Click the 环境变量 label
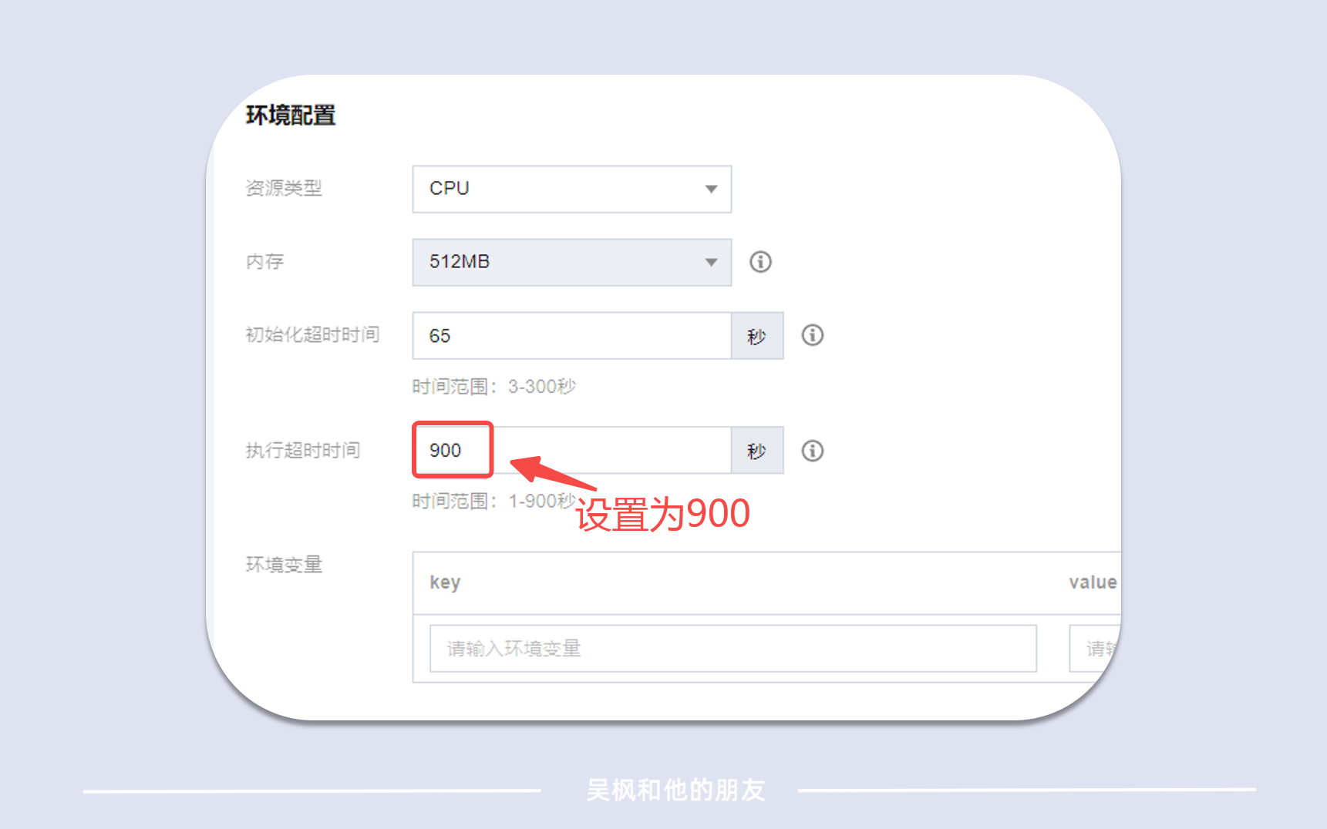This screenshot has height=829, width=1327. click(284, 565)
